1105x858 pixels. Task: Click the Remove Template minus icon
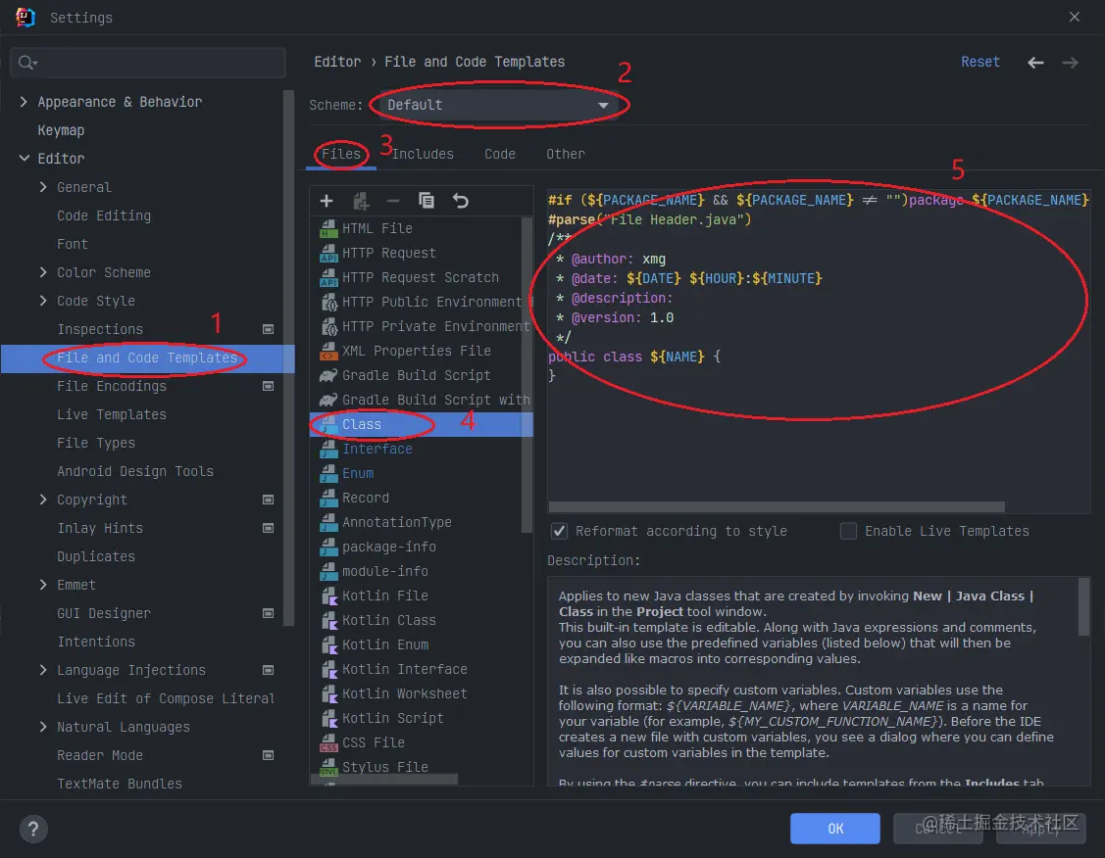(393, 202)
